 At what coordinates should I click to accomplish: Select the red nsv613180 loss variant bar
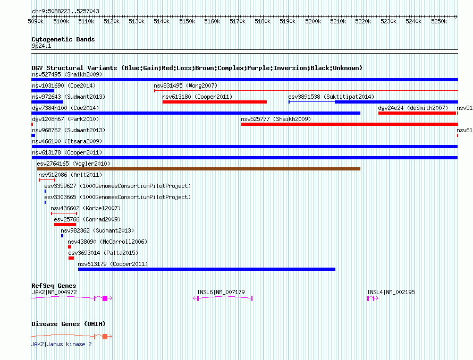click(215, 102)
